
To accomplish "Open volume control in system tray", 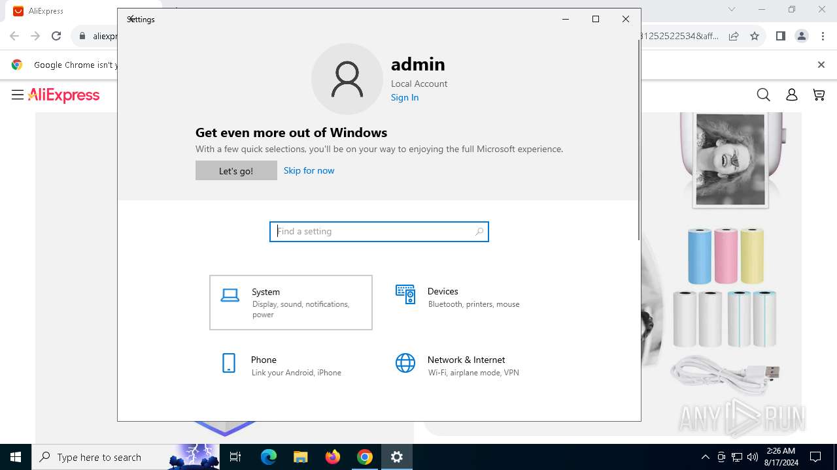I will coord(753,457).
